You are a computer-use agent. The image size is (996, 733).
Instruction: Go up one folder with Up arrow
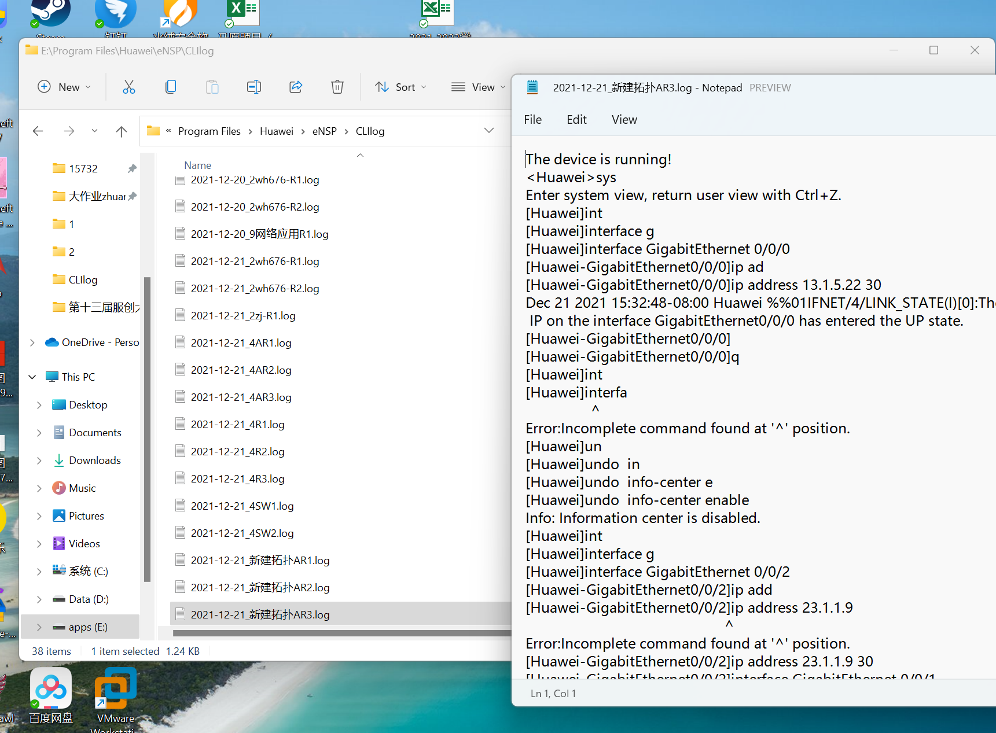point(121,131)
